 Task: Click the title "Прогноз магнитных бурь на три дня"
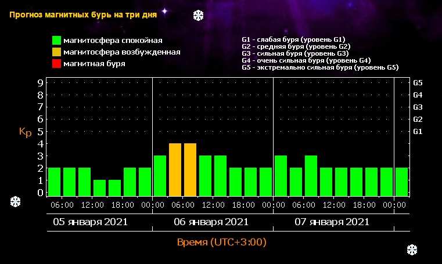point(82,15)
